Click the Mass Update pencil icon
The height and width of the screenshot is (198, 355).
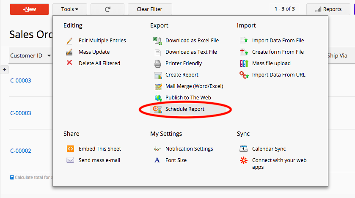point(70,52)
